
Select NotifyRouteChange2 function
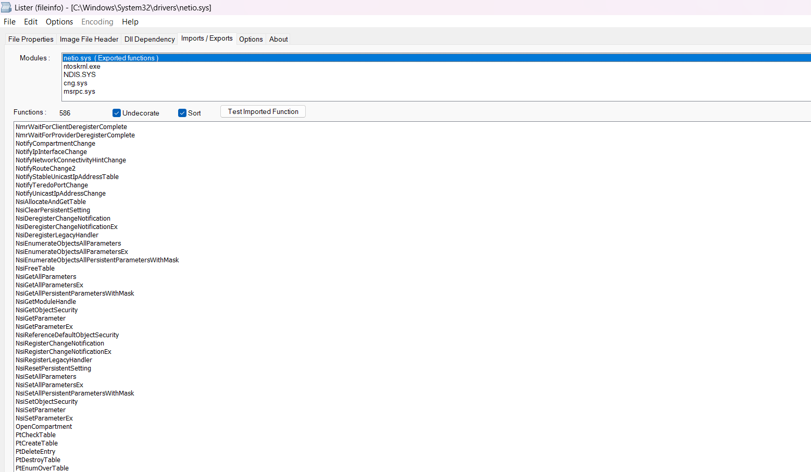pos(45,169)
